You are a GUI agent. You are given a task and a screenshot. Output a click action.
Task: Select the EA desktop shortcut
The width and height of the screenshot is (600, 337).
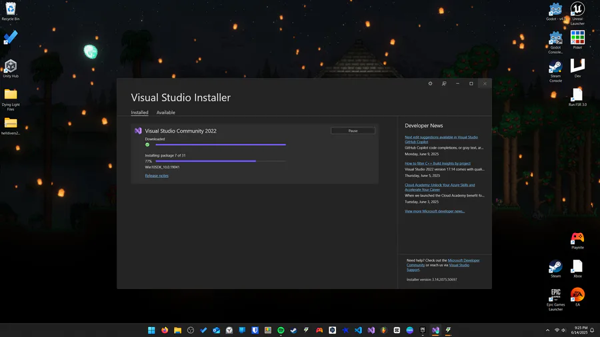pyautogui.click(x=577, y=297)
